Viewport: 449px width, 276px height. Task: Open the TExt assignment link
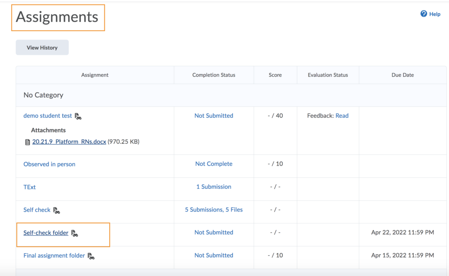coord(29,187)
